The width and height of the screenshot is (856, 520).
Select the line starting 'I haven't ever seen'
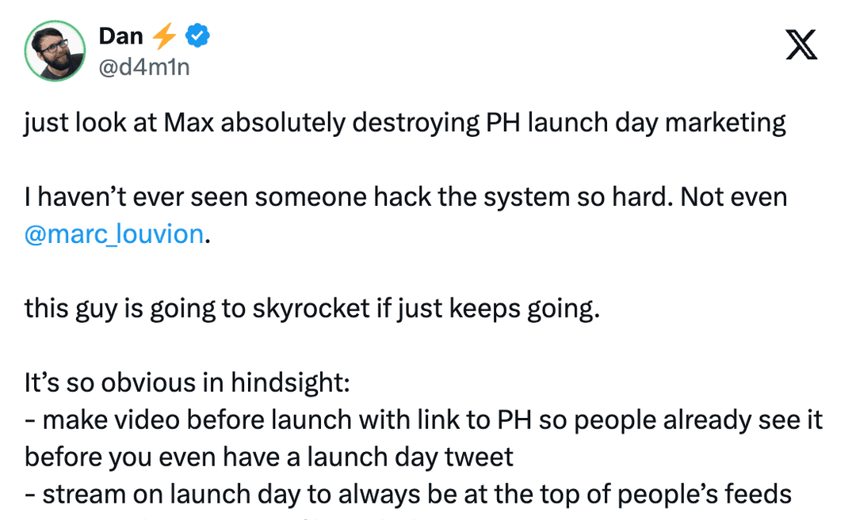coord(406,197)
